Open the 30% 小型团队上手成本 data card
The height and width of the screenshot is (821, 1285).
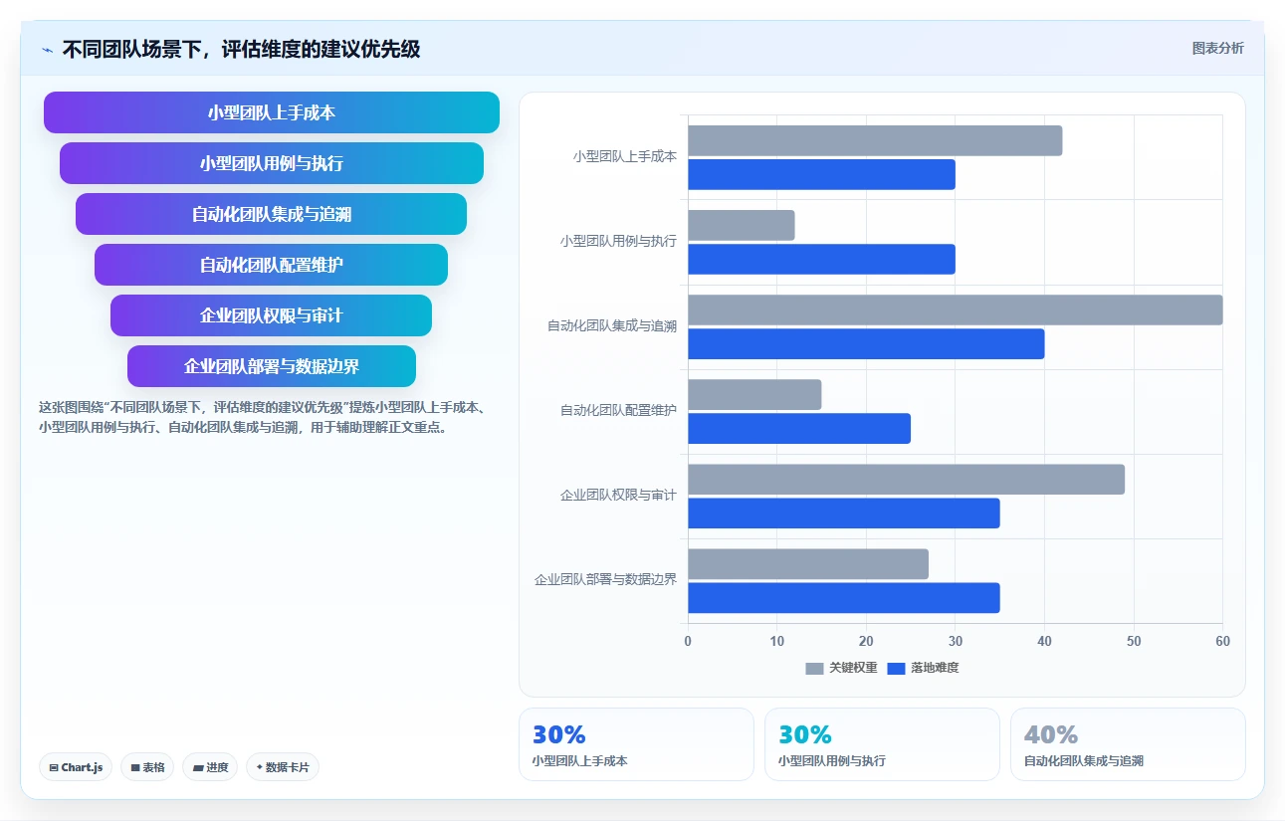pos(636,744)
